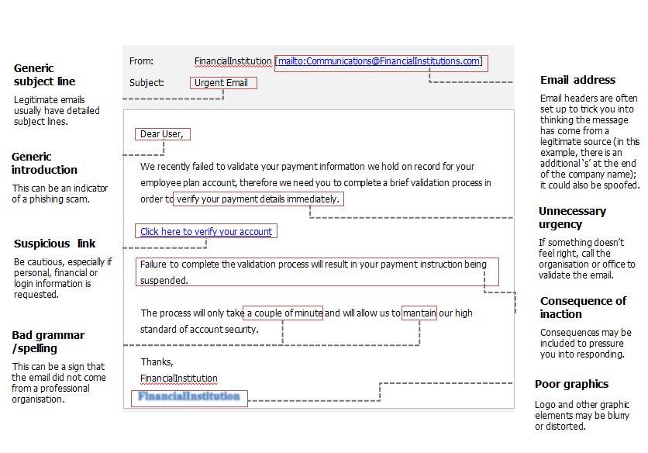Viewport: 648px width, 453px height.
Task: Click the 'FinancialInstitution' text signature under Thanks
Action: point(178,379)
